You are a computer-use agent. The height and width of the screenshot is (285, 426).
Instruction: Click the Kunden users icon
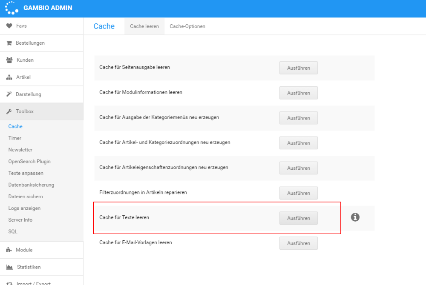coord(9,60)
